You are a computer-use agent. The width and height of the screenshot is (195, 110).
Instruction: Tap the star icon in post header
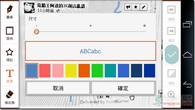(136, 7)
